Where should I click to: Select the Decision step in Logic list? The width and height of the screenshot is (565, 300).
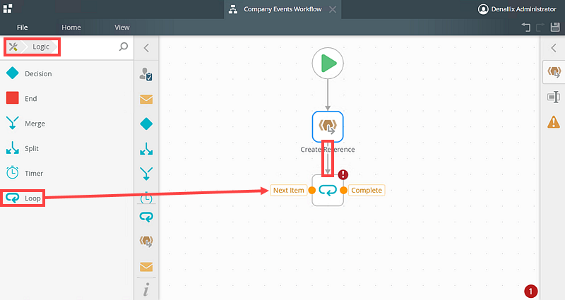(x=66, y=73)
